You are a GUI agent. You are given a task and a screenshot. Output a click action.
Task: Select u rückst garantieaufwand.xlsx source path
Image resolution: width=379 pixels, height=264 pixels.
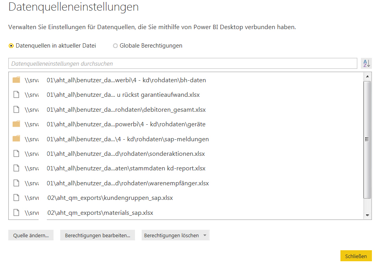pos(112,95)
